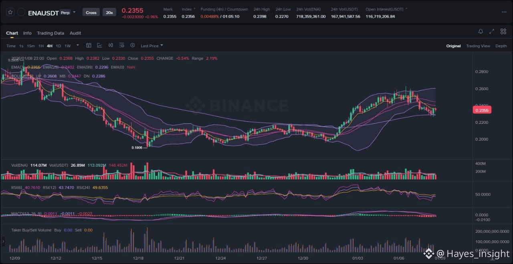The image size is (513, 264).
Task: Select the 1W interval
Action: [68, 46]
